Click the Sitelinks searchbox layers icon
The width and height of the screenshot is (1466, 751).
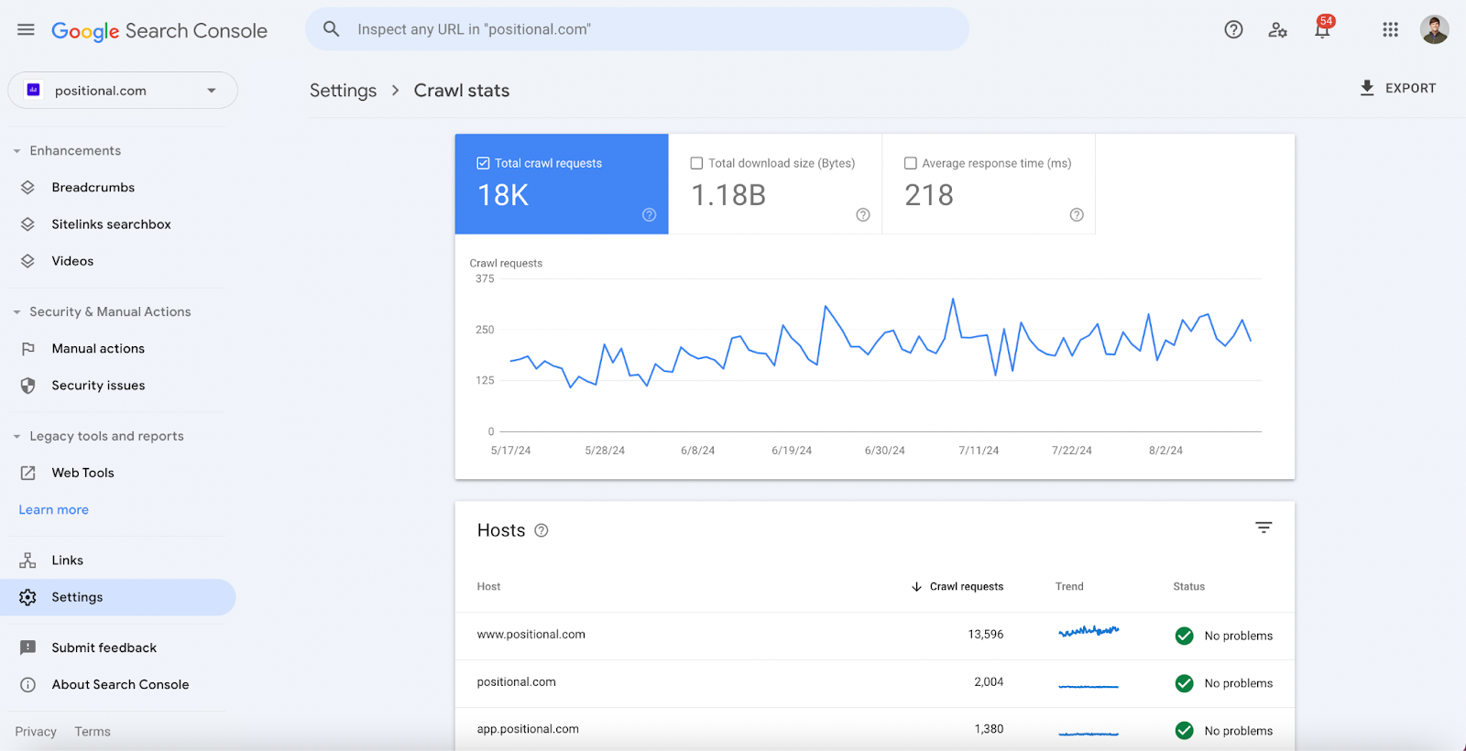[x=27, y=224]
